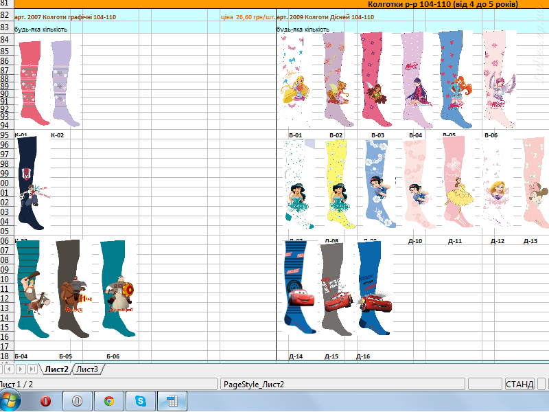This screenshot has width=549, height=412.
Task: Open the silver Opera Next taskbar icon
Action: point(77,401)
